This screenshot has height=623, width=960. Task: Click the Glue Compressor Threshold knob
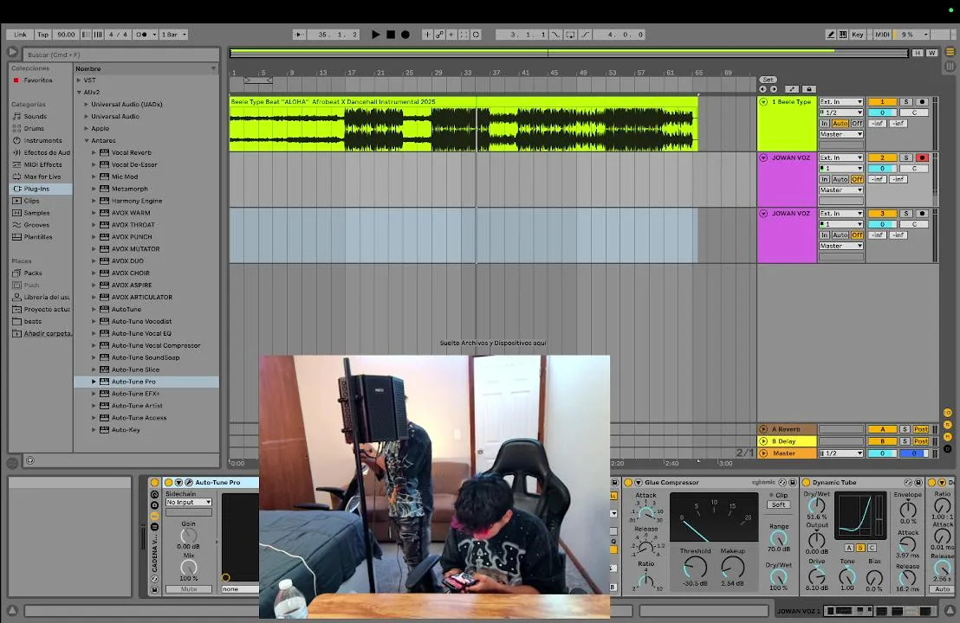695,568
